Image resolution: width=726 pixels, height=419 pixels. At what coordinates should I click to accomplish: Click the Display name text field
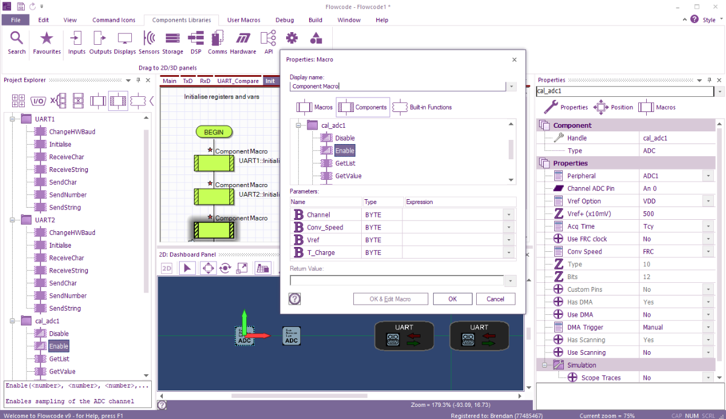[397, 87]
